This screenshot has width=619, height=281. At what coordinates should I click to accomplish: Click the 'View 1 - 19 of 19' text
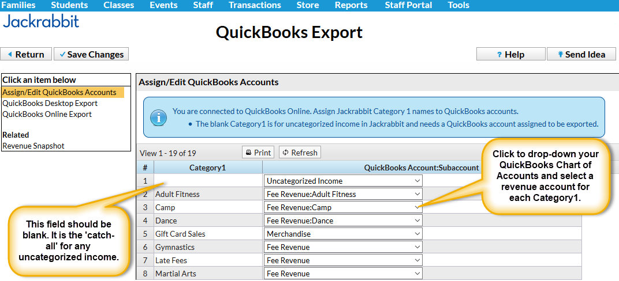click(x=168, y=153)
